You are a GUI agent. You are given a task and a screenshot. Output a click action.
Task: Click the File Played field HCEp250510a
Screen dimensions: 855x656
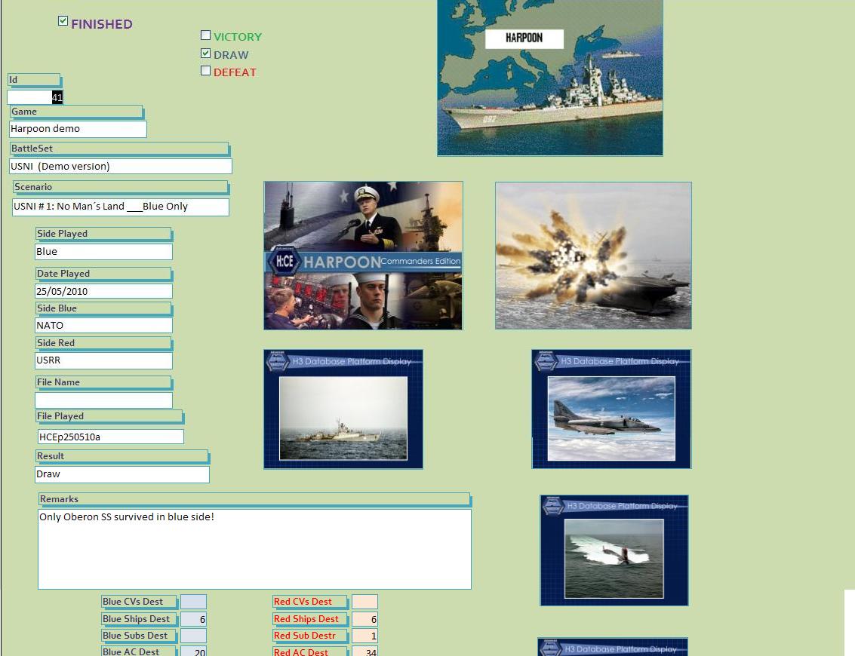(x=110, y=437)
